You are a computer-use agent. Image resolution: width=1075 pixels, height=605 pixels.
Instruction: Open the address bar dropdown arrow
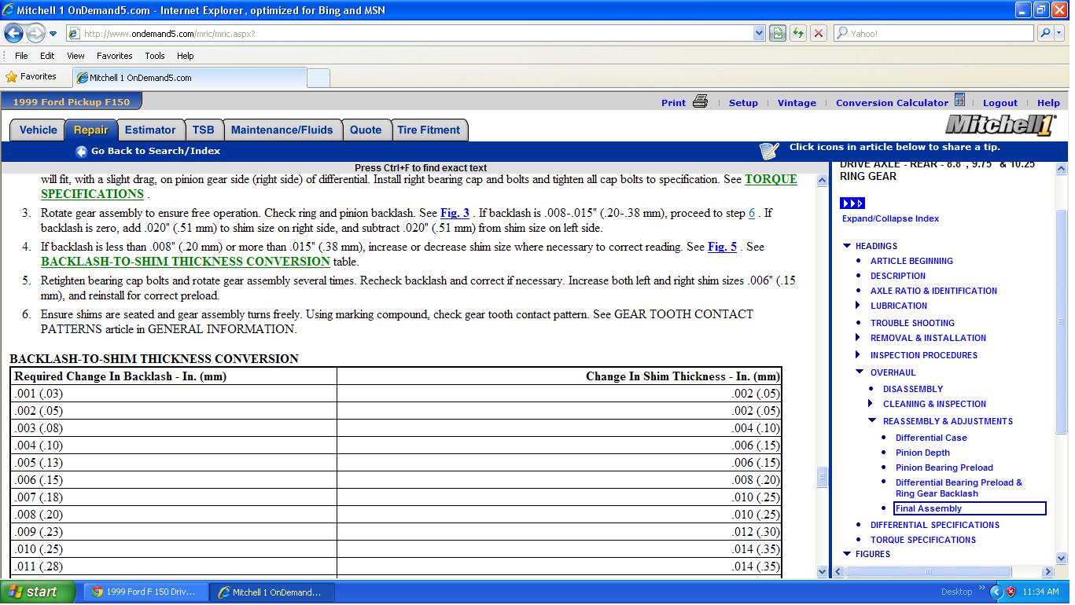click(x=759, y=33)
